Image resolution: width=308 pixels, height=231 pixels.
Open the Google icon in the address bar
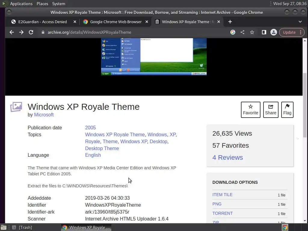[233, 32]
